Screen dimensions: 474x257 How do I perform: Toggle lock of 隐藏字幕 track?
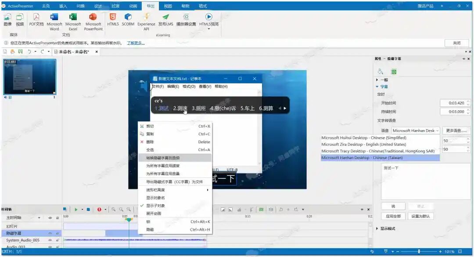click(57, 233)
